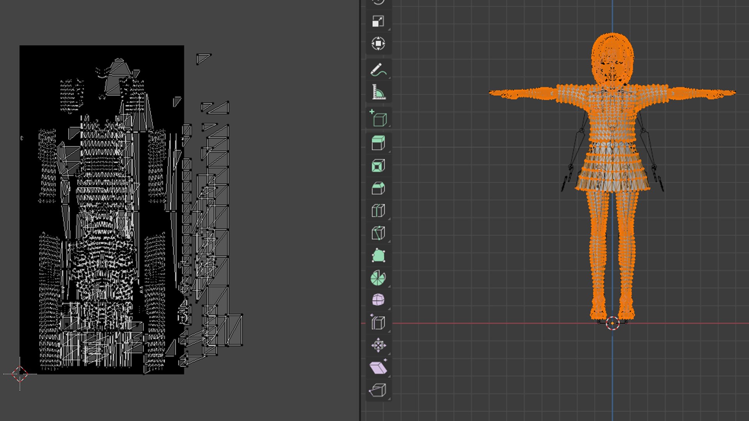Select the Knife tool
Viewport: 749px width, 421px height.
pos(378,233)
